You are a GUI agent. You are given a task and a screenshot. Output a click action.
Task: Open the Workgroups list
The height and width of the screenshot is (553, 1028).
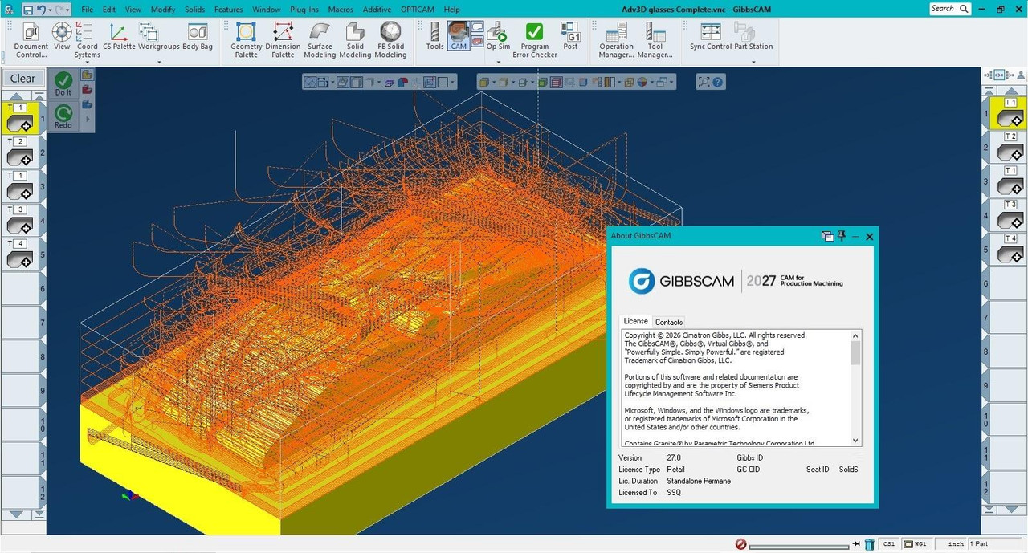coord(158,36)
